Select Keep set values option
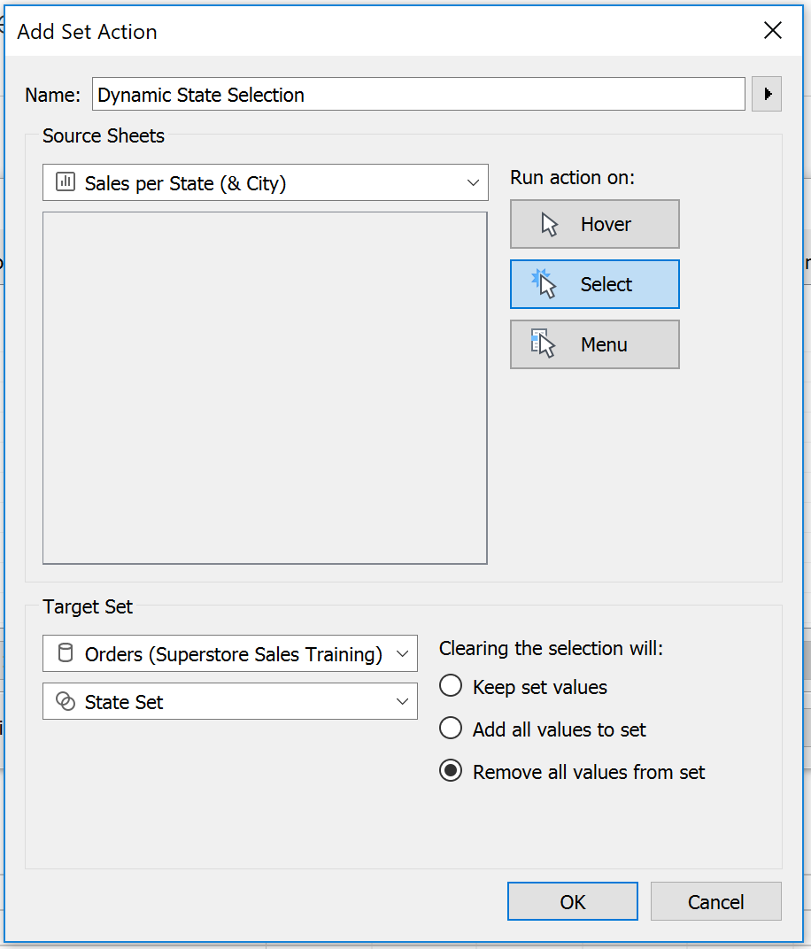The image size is (811, 949). pyautogui.click(x=451, y=686)
